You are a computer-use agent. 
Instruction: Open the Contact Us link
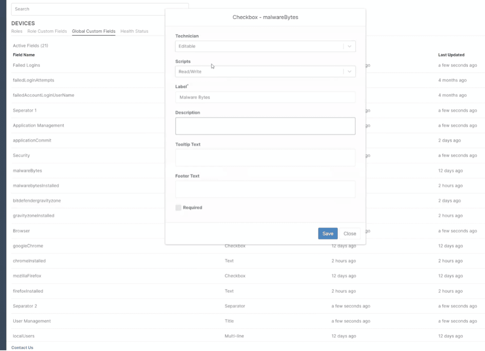(22, 347)
